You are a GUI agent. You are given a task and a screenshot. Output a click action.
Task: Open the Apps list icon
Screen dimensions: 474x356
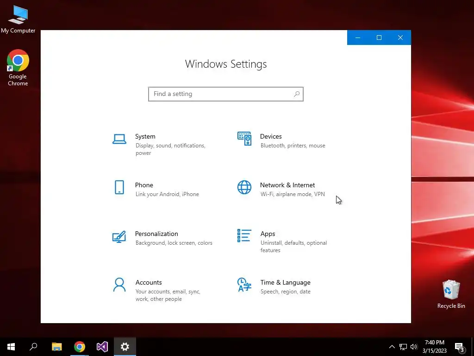pyautogui.click(x=244, y=235)
